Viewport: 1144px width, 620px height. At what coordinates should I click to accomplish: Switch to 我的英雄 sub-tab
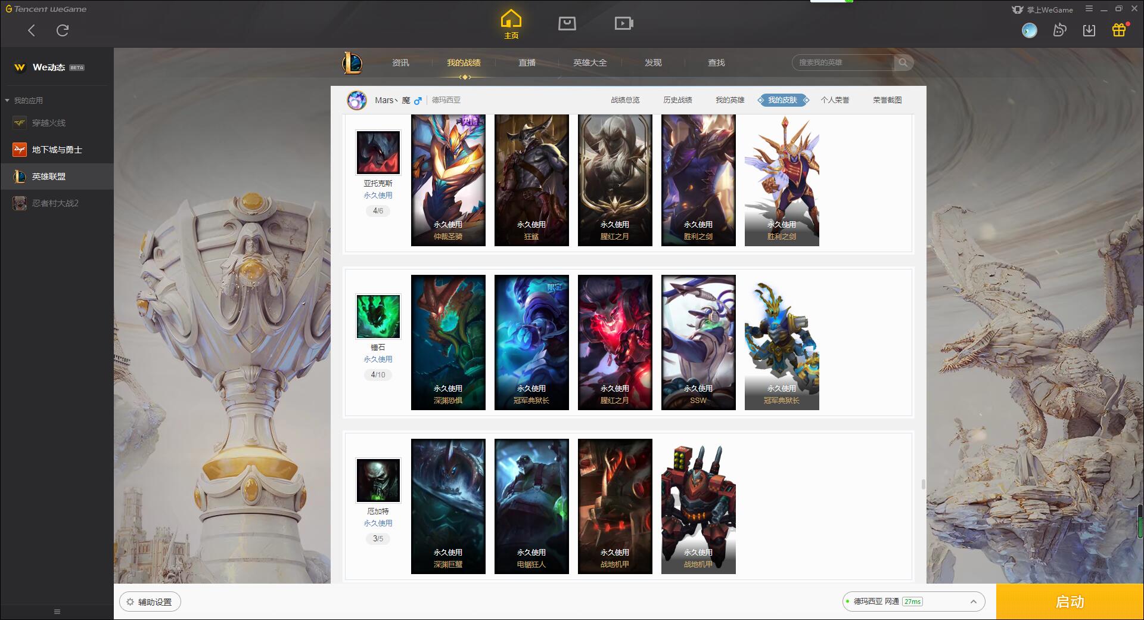[730, 100]
